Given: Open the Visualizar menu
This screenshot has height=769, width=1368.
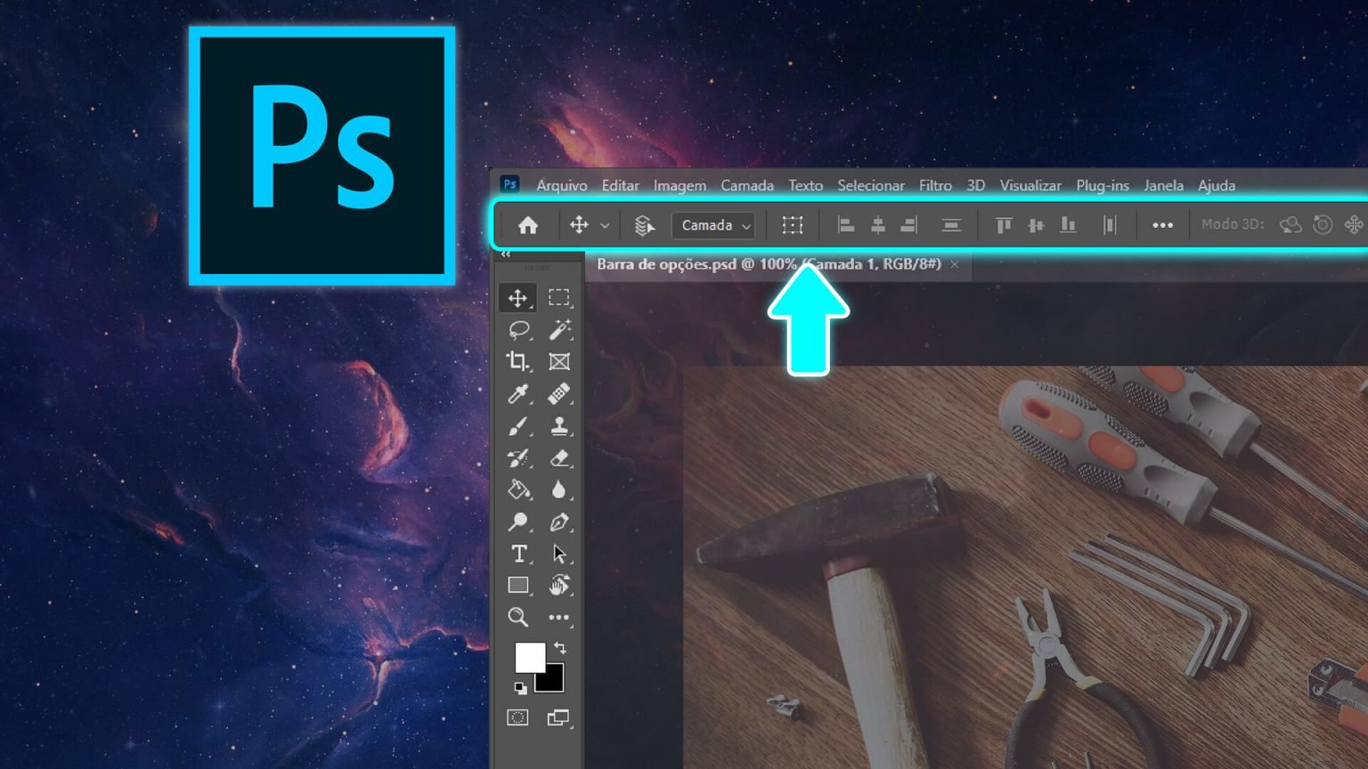Looking at the screenshot, I should click(1030, 185).
